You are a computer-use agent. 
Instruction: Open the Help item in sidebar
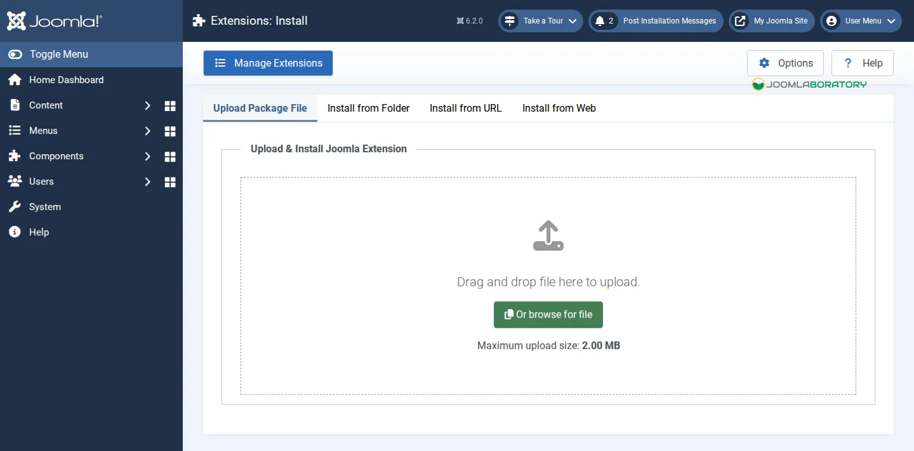[91, 232]
